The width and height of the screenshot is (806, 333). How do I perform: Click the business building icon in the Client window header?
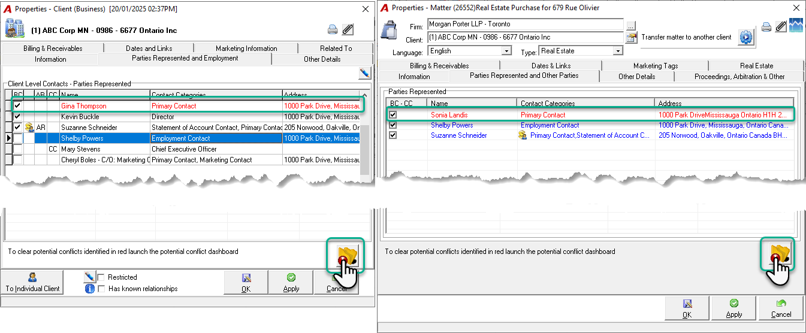[x=14, y=29]
